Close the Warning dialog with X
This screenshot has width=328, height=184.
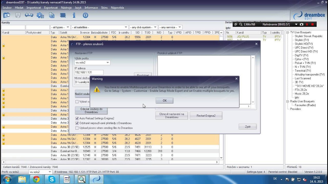pyautogui.click(x=236, y=79)
